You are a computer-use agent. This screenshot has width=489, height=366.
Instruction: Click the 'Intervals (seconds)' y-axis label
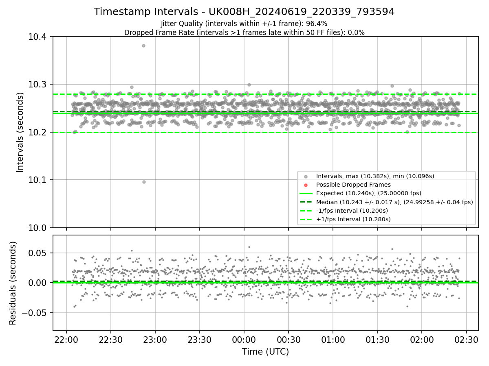(x=20, y=132)
